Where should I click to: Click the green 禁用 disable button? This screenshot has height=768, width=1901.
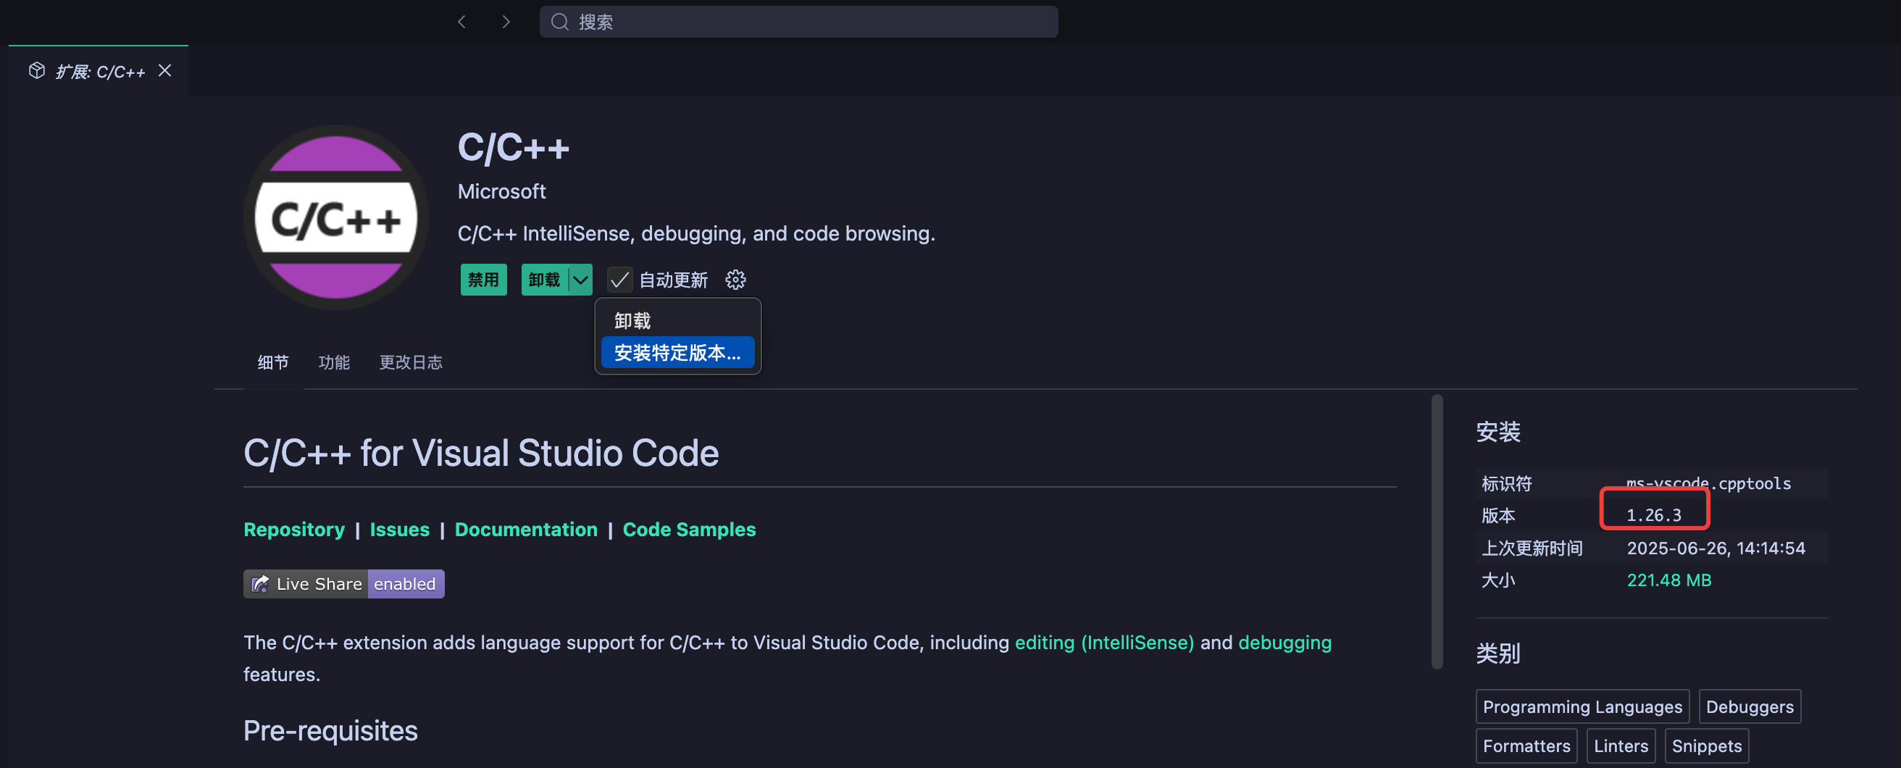pyautogui.click(x=483, y=280)
